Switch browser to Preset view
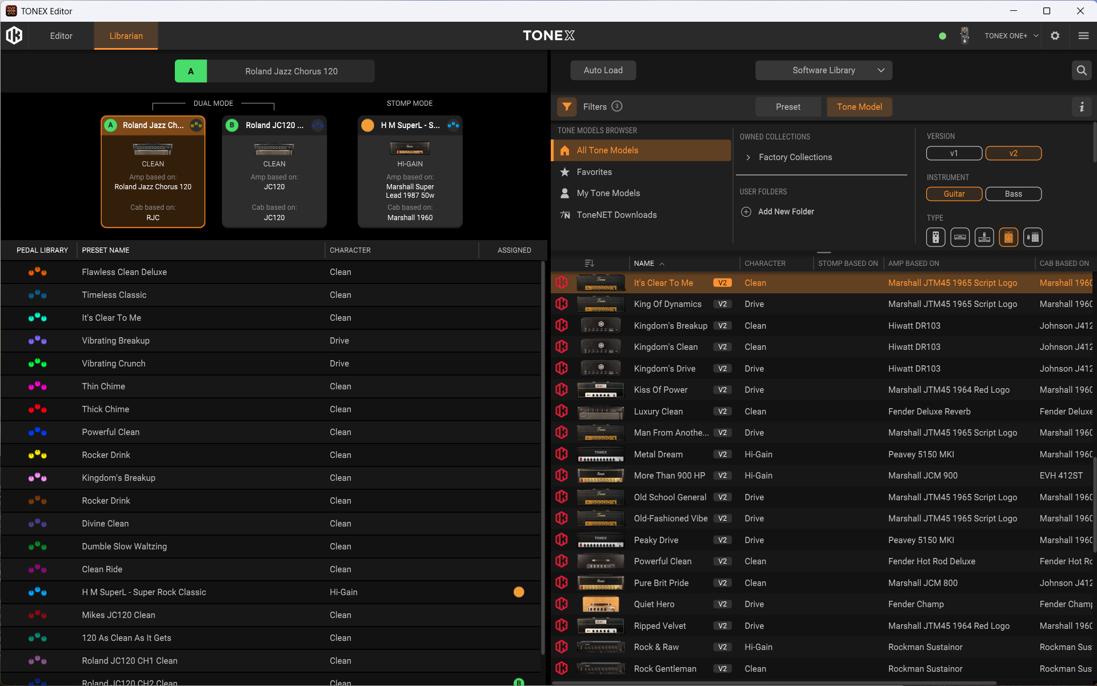Screen dimensions: 1097x686 [788, 107]
